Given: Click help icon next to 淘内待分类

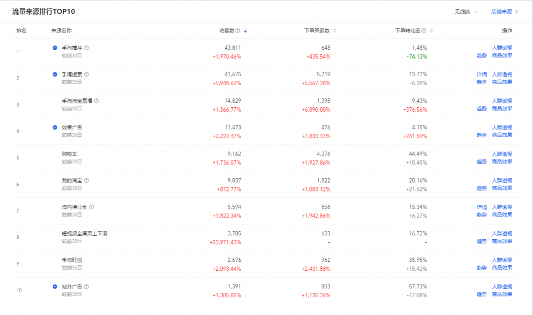Looking at the screenshot, I should (91, 207).
